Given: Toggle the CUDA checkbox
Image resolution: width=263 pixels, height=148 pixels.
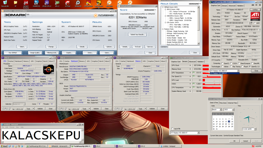Looking at the screenshot, I should coord(231,63).
